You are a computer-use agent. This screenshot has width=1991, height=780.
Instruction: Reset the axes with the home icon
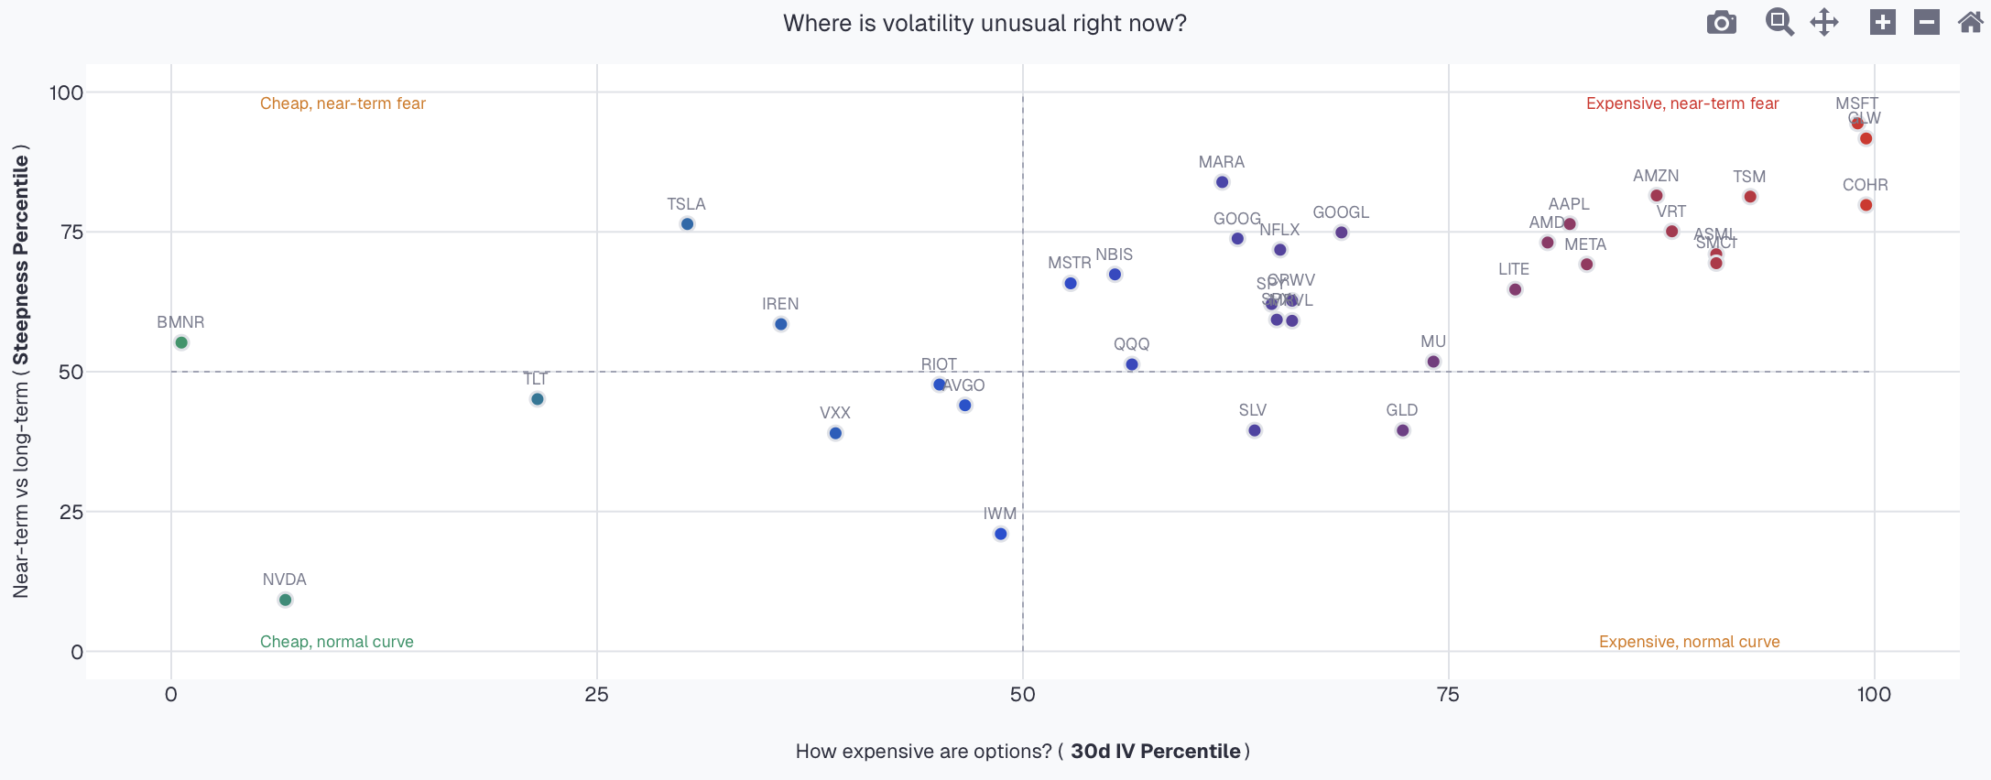1970,21
